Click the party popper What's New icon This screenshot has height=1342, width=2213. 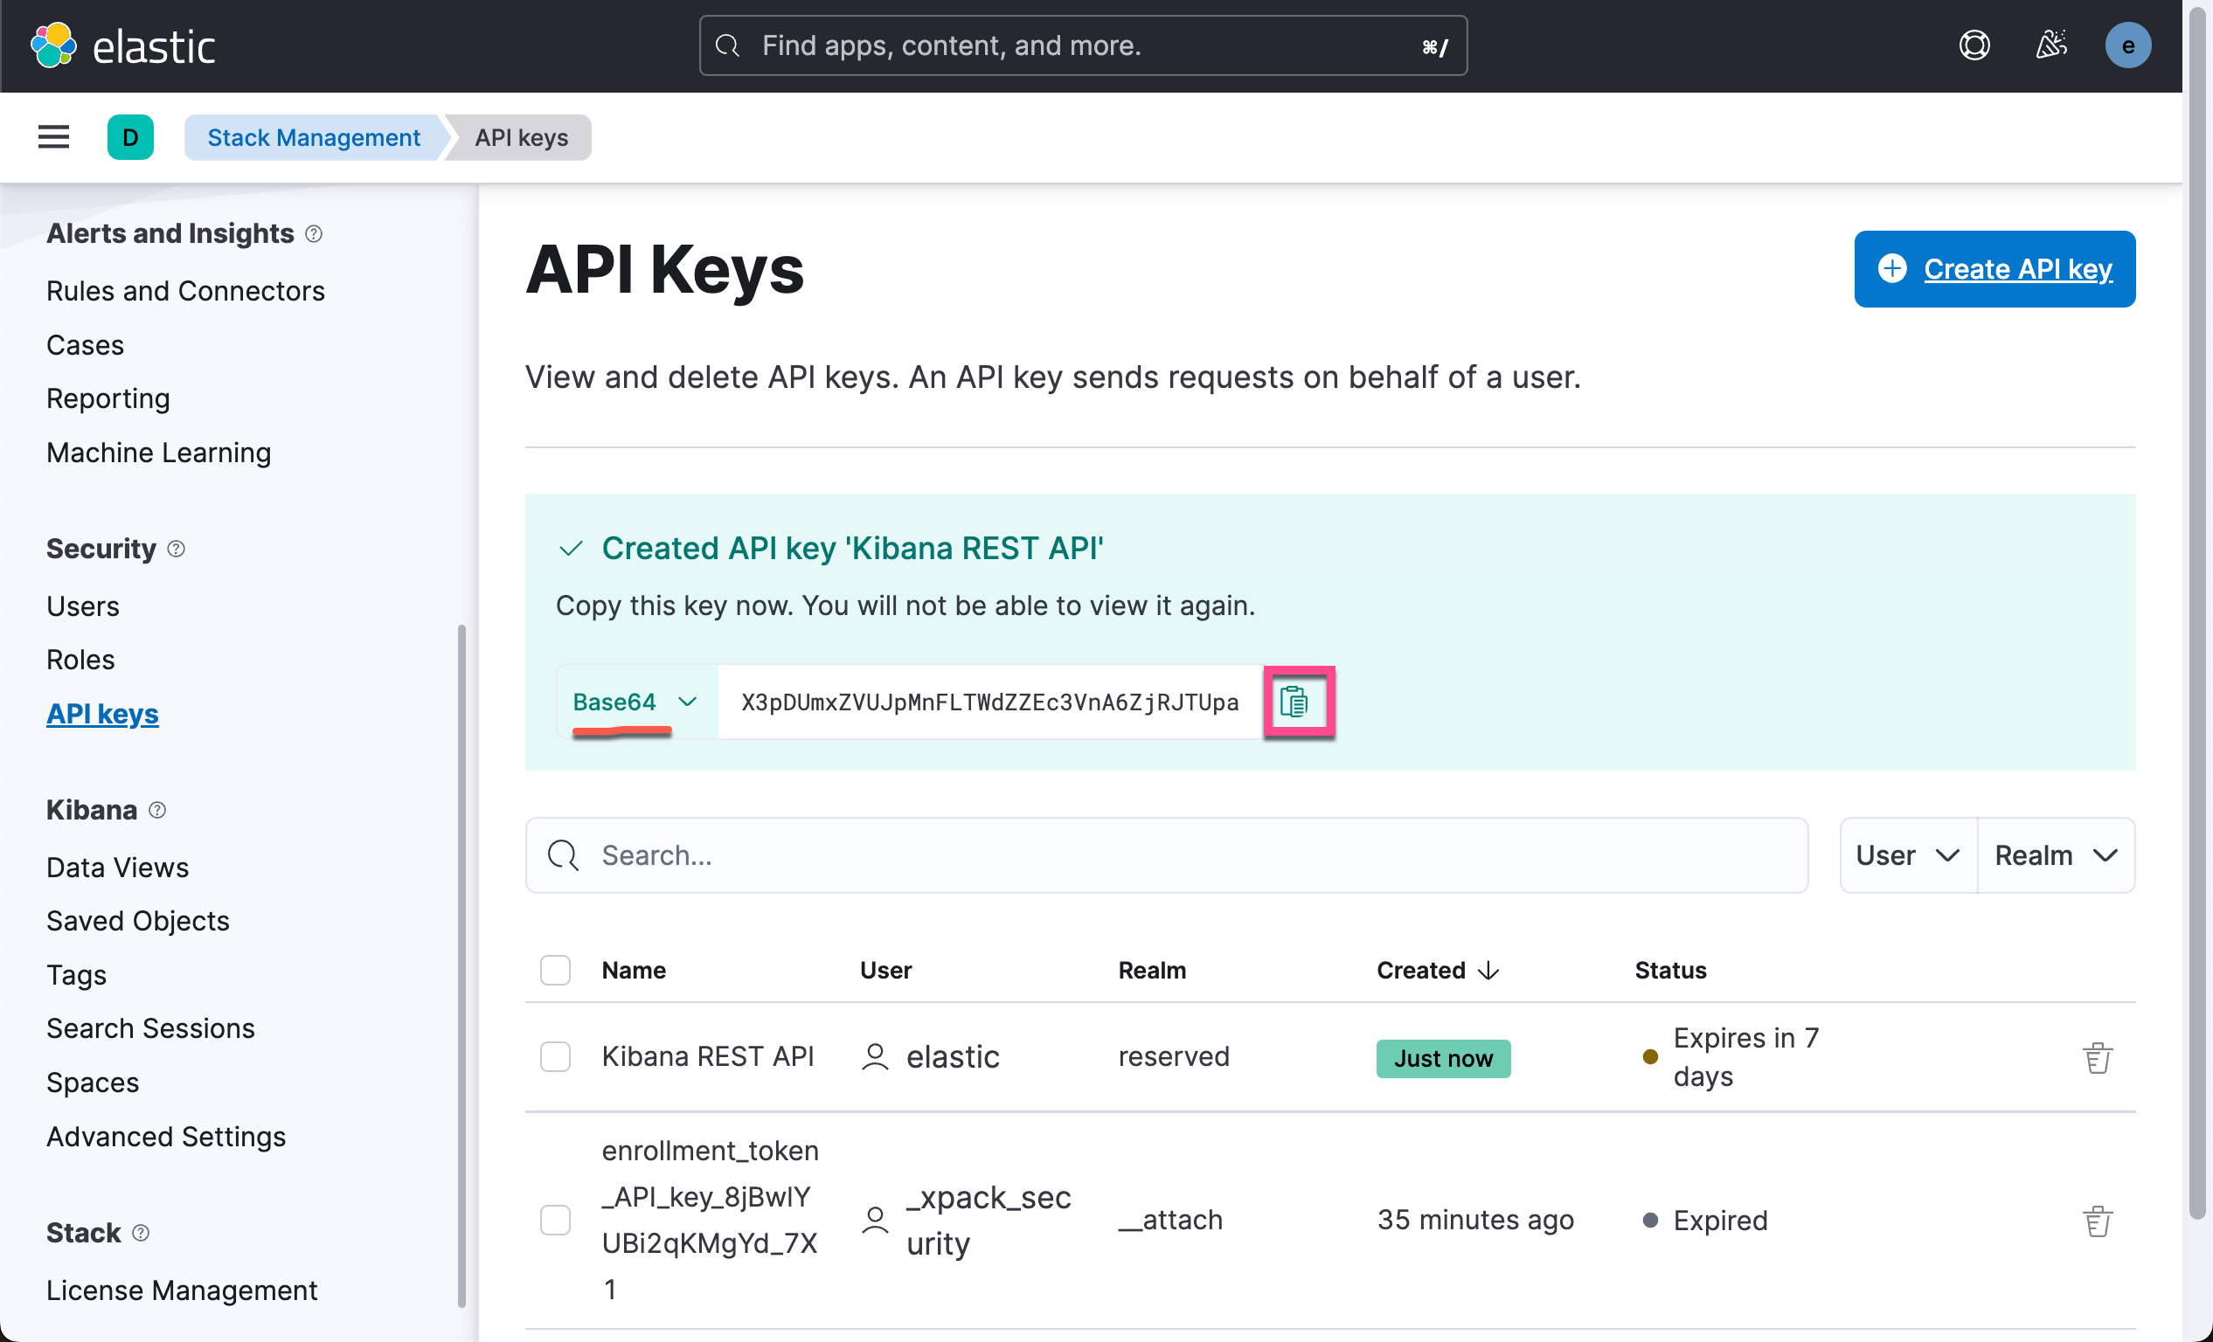2051,45
